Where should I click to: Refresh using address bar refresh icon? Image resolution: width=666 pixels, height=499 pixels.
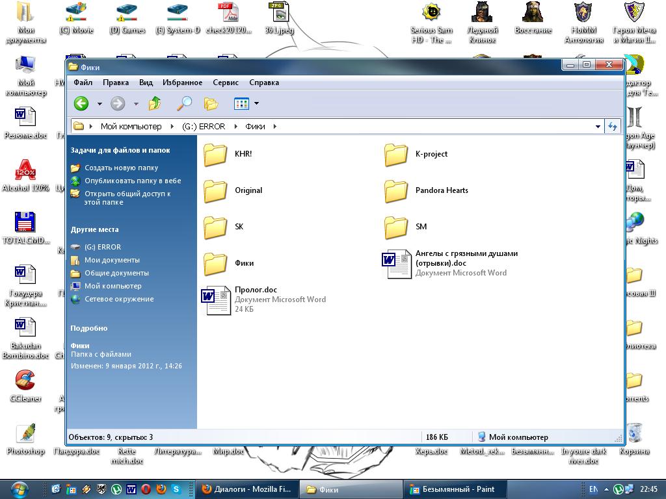[x=612, y=126]
